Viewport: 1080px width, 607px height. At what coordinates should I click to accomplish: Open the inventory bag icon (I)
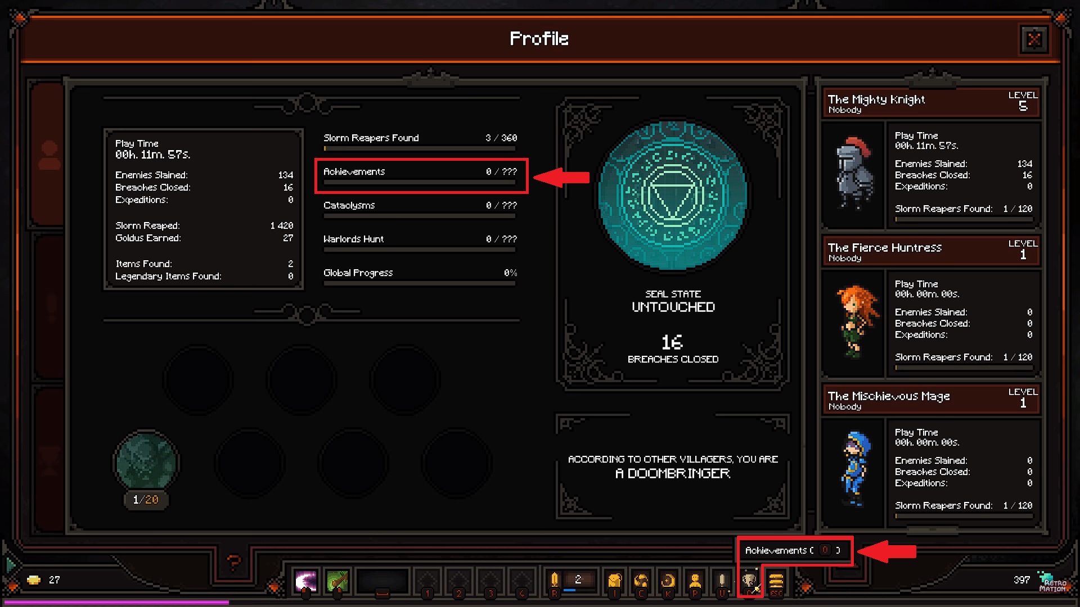(615, 581)
